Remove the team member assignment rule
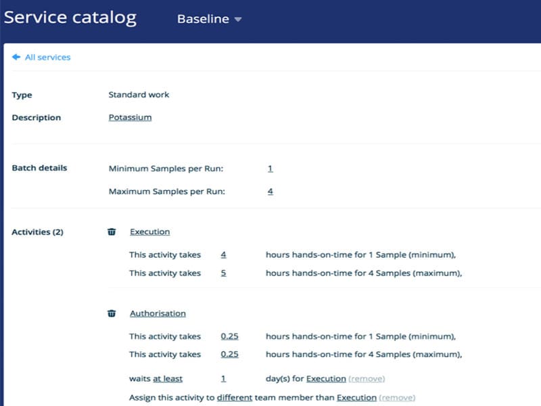Image resolution: width=541 pixels, height=406 pixels. click(x=397, y=398)
